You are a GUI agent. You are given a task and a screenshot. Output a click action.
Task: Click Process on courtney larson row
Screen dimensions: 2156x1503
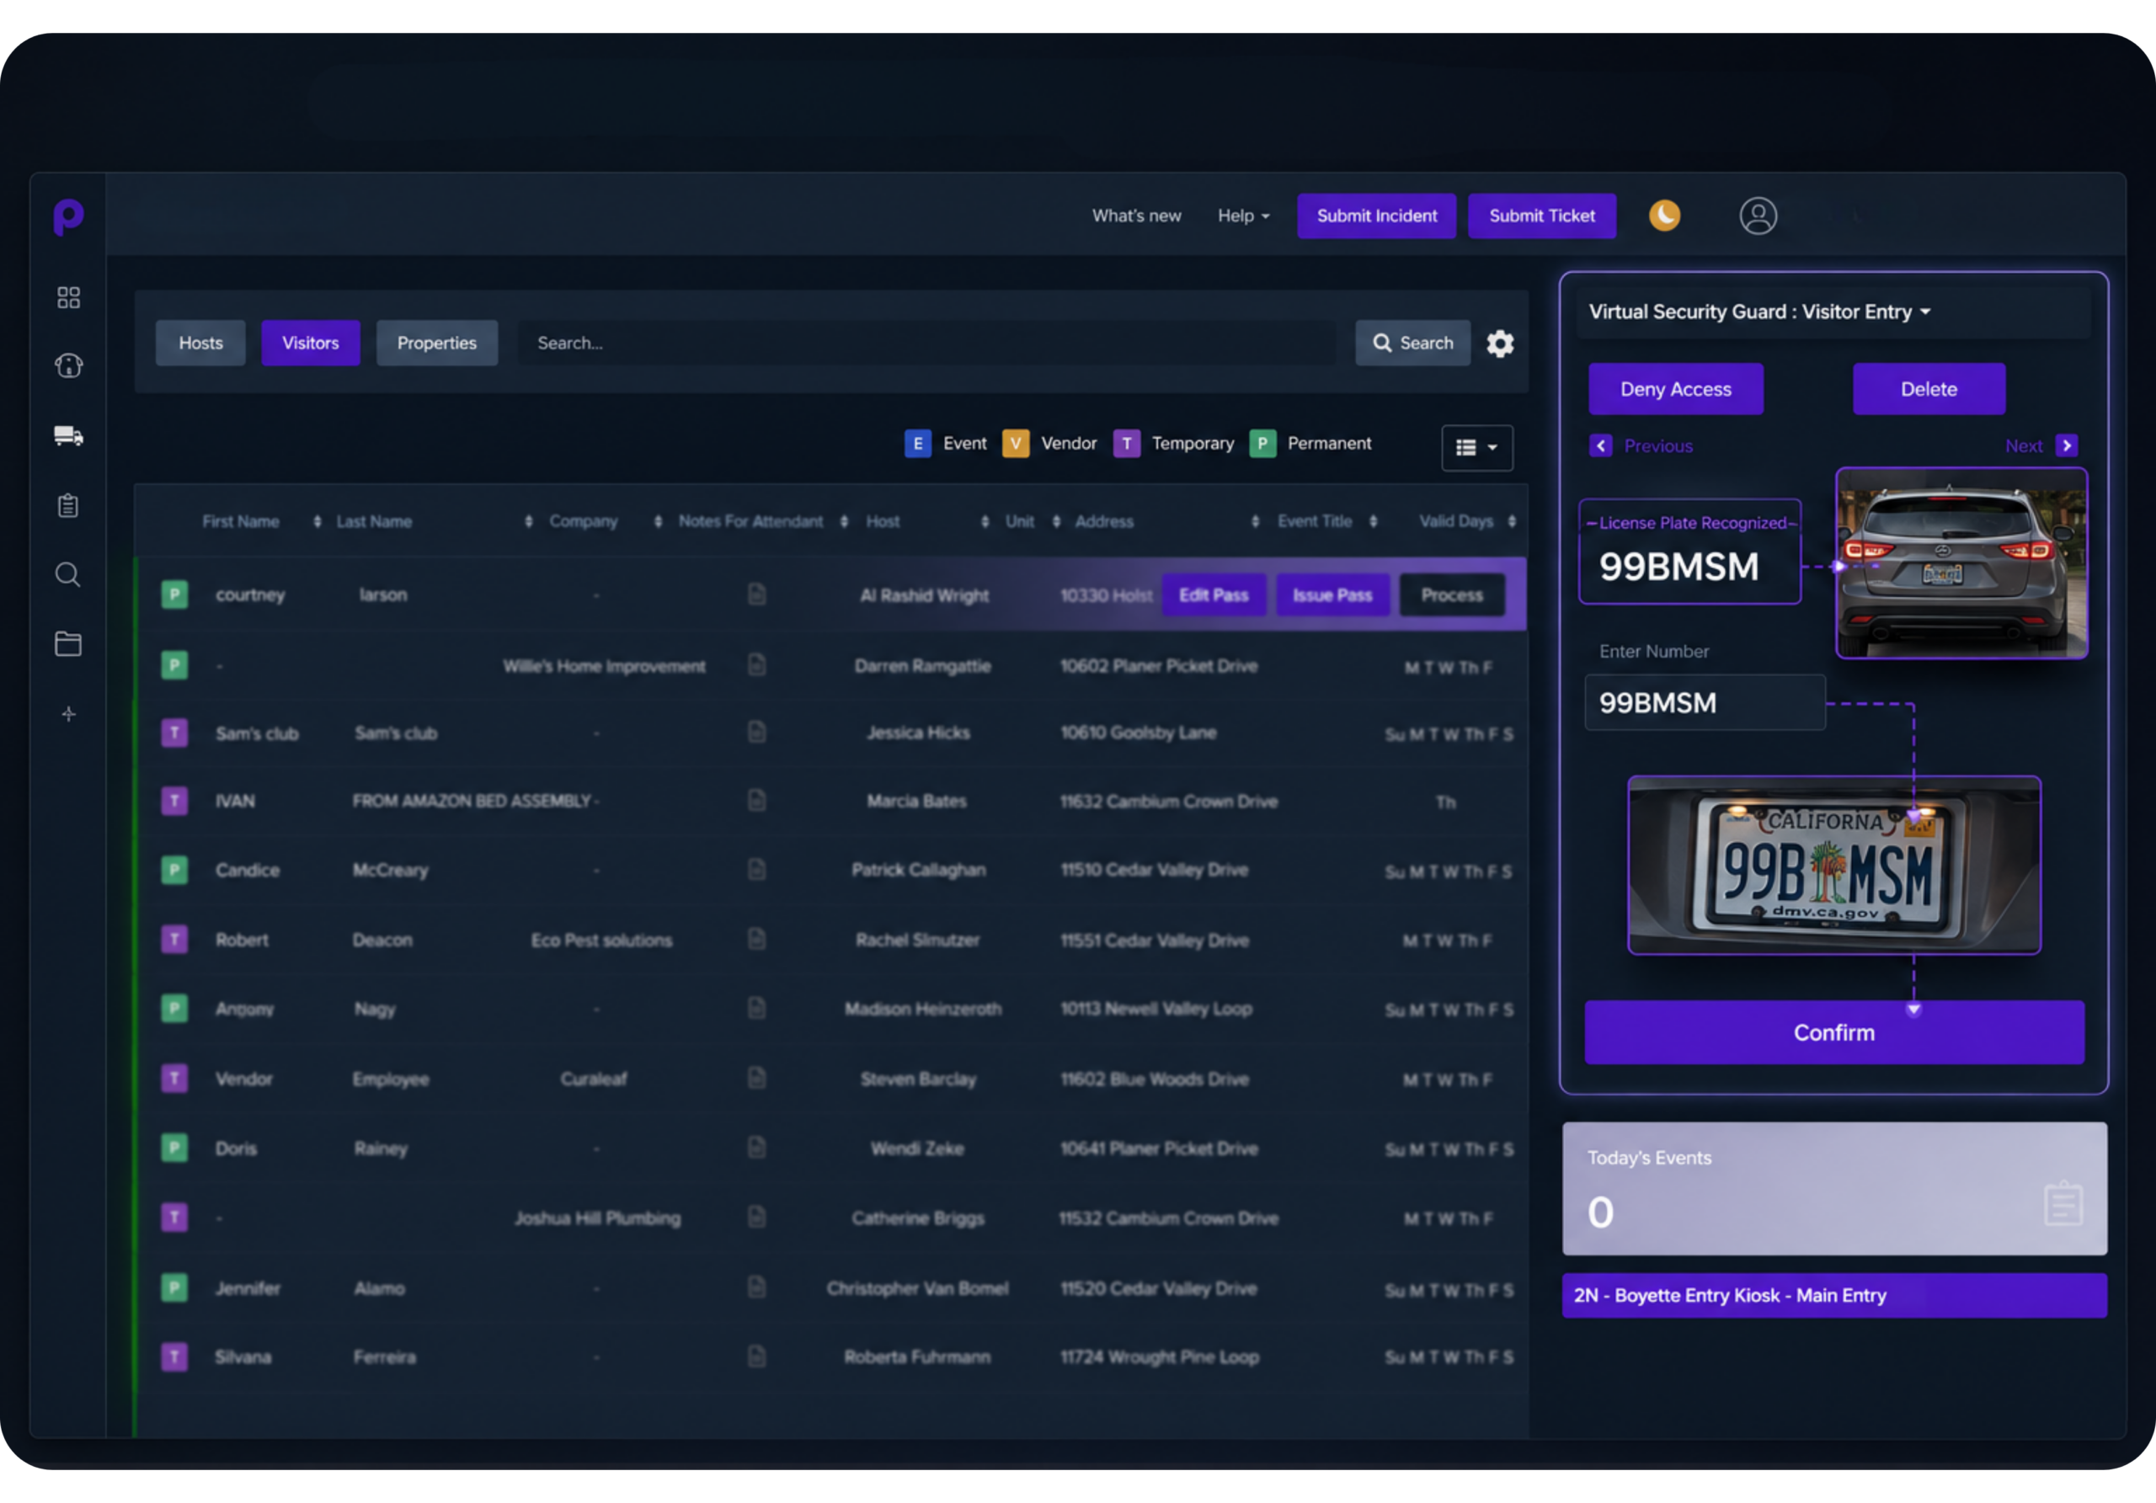click(1452, 595)
